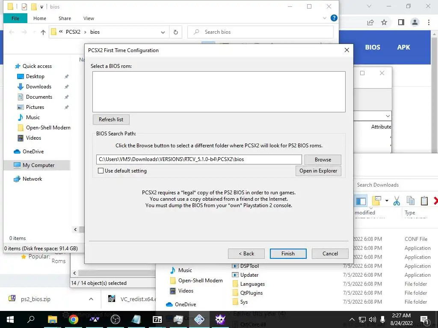Cancel the PCSX2 configuration dialog
Image resolution: width=438 pixels, height=328 pixels.
coord(330,254)
